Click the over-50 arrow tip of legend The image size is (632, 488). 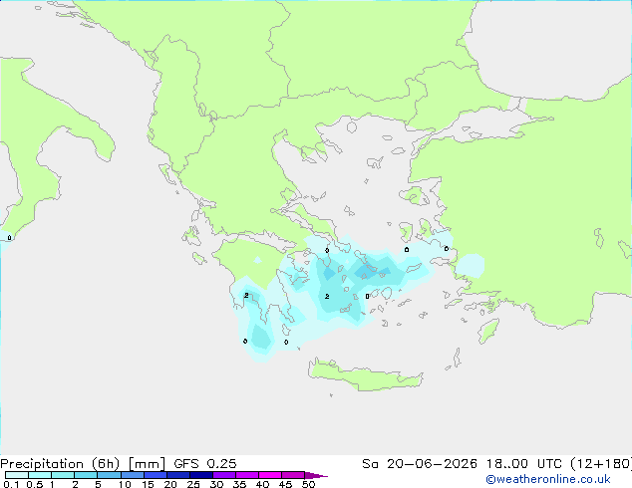tap(316, 475)
